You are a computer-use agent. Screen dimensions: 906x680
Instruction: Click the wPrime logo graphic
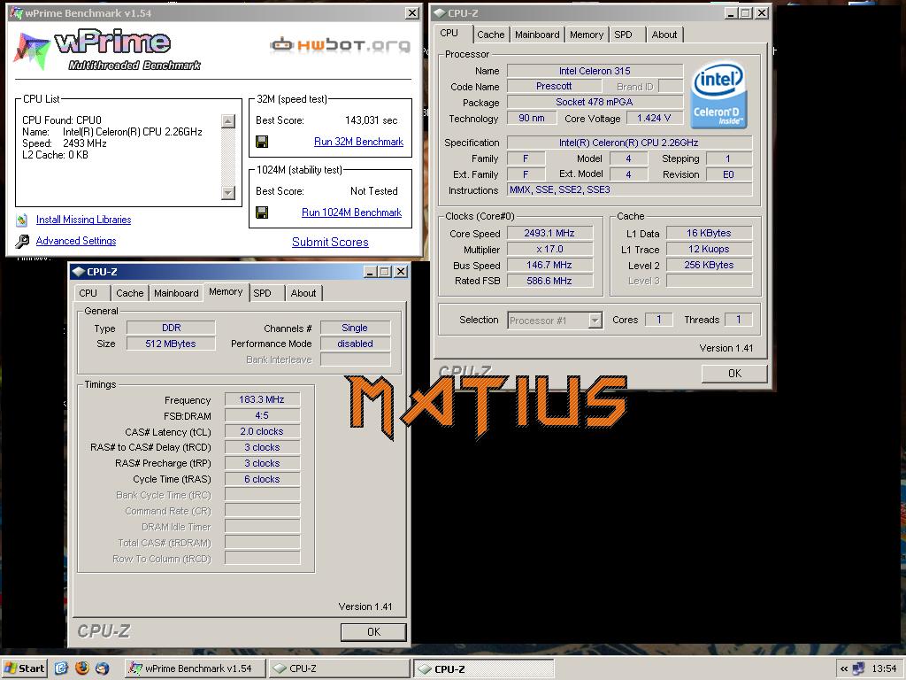point(107,50)
